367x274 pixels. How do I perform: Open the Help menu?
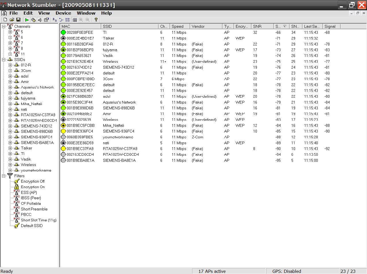(106, 13)
